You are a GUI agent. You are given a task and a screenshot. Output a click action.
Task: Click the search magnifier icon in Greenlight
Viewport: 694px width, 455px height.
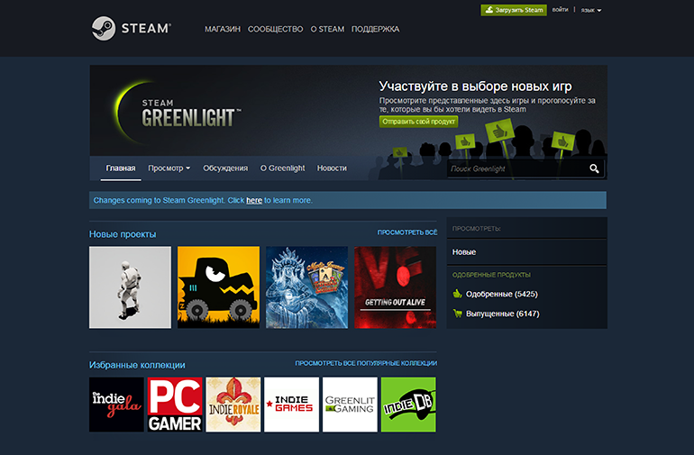[x=594, y=168]
